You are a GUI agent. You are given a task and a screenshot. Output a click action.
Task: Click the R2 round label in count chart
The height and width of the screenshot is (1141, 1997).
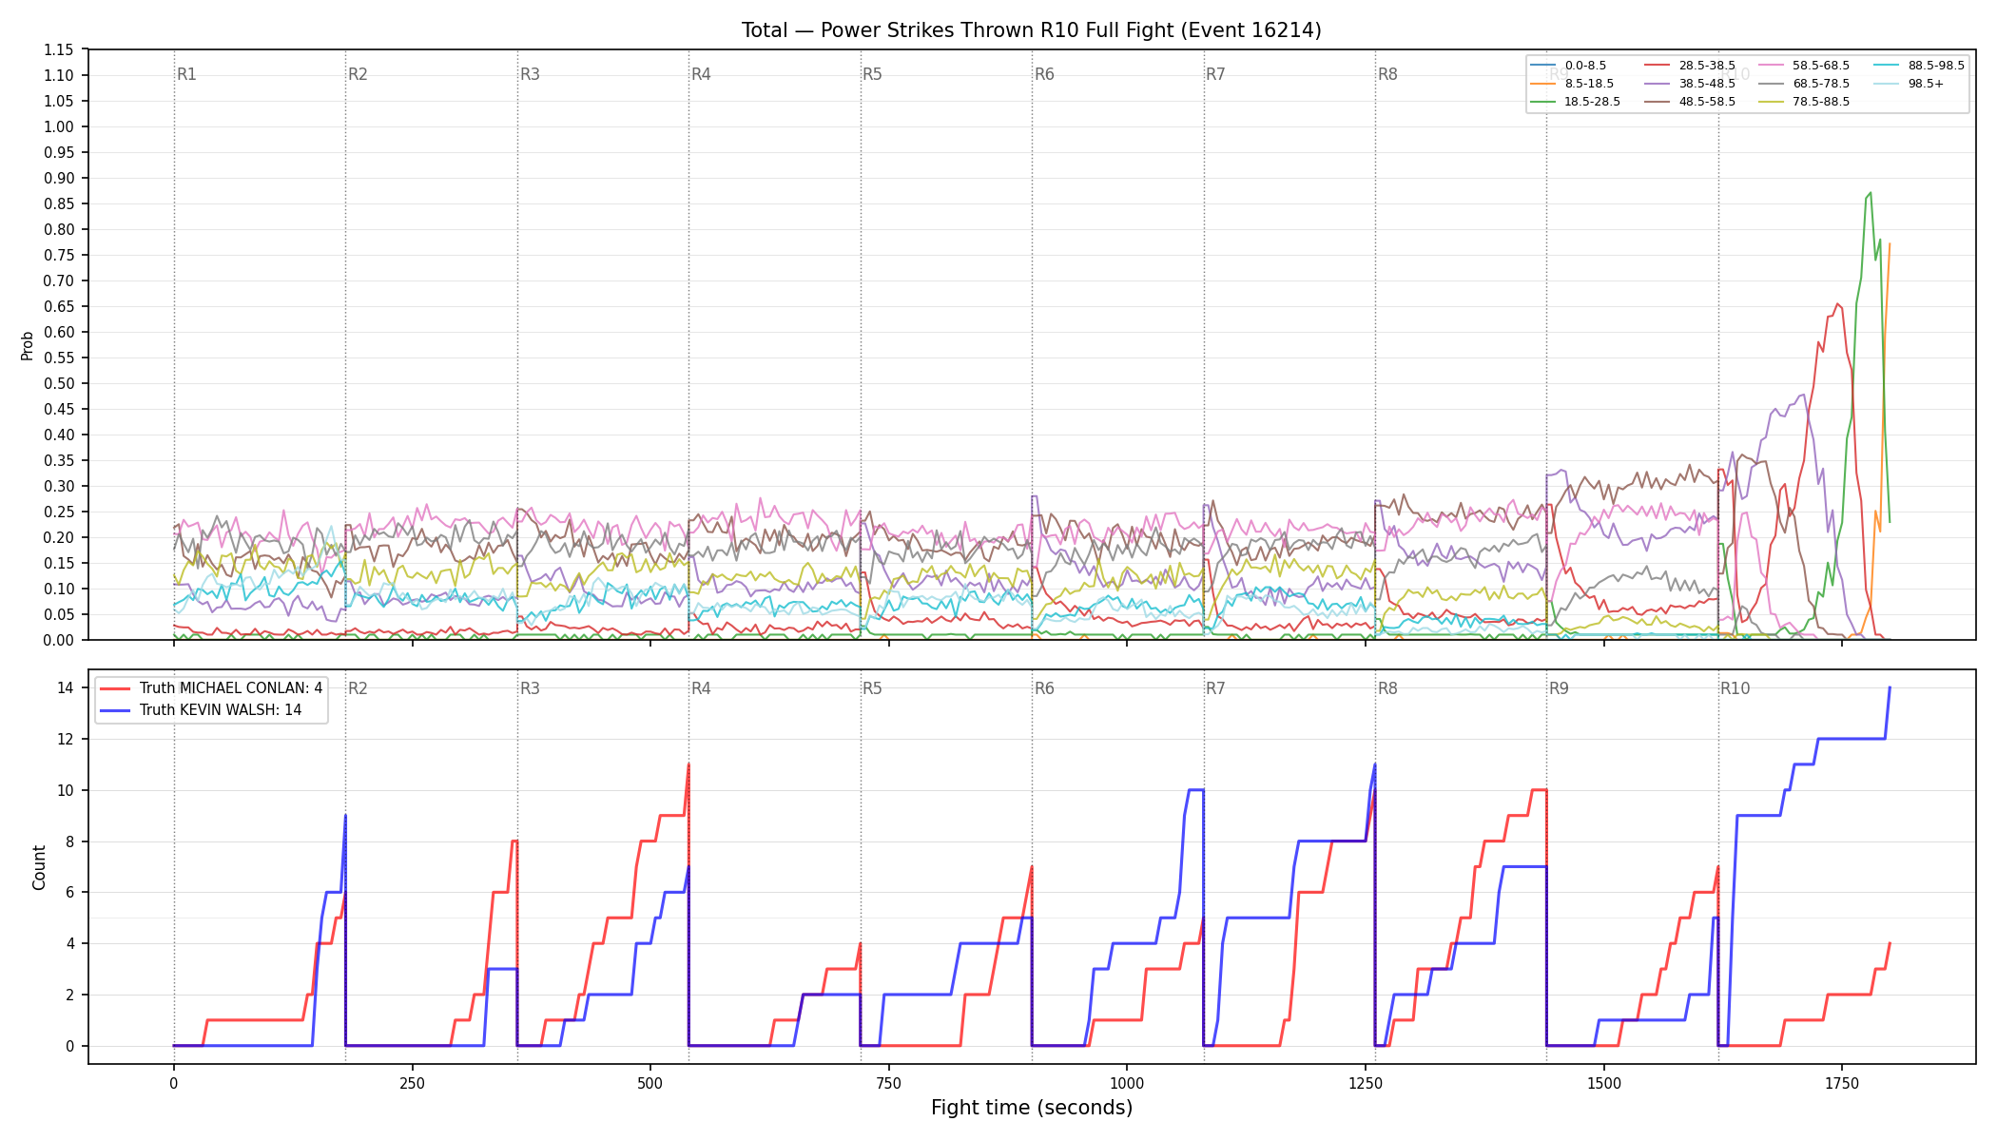[358, 688]
